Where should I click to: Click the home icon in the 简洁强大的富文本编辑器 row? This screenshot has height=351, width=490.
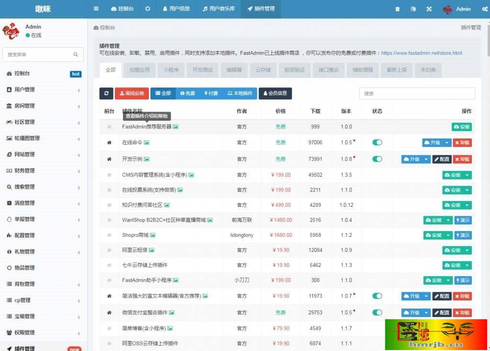tap(109, 296)
